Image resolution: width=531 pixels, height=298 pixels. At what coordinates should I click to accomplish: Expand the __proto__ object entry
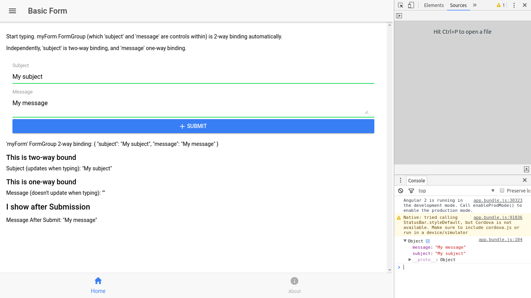point(410,260)
